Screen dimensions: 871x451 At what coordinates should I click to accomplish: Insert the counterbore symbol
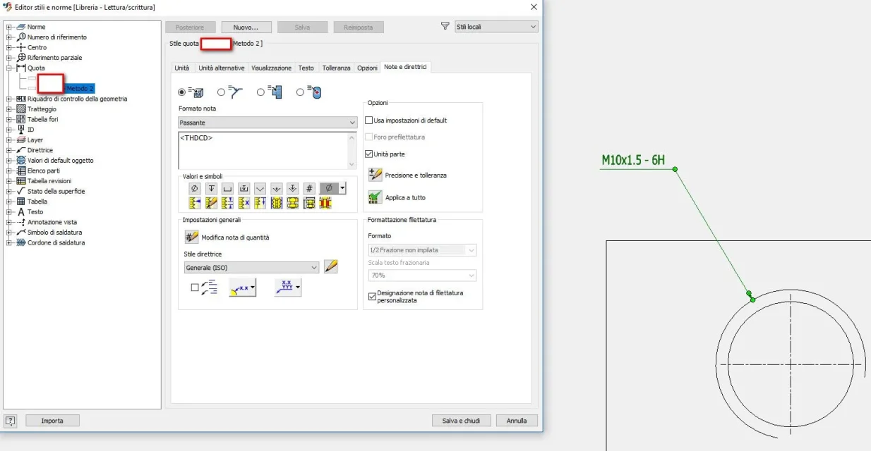(227, 189)
